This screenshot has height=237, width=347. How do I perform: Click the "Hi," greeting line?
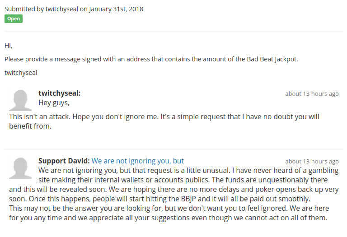[x=9, y=46]
